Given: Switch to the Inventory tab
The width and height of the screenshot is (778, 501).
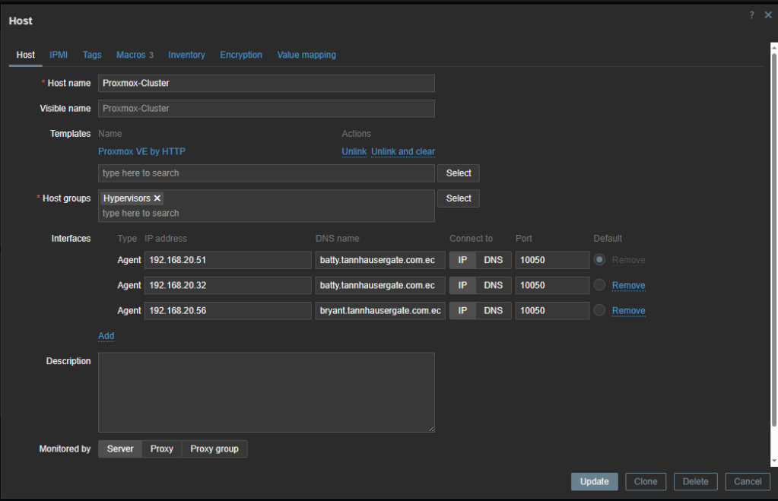Looking at the screenshot, I should tap(186, 55).
